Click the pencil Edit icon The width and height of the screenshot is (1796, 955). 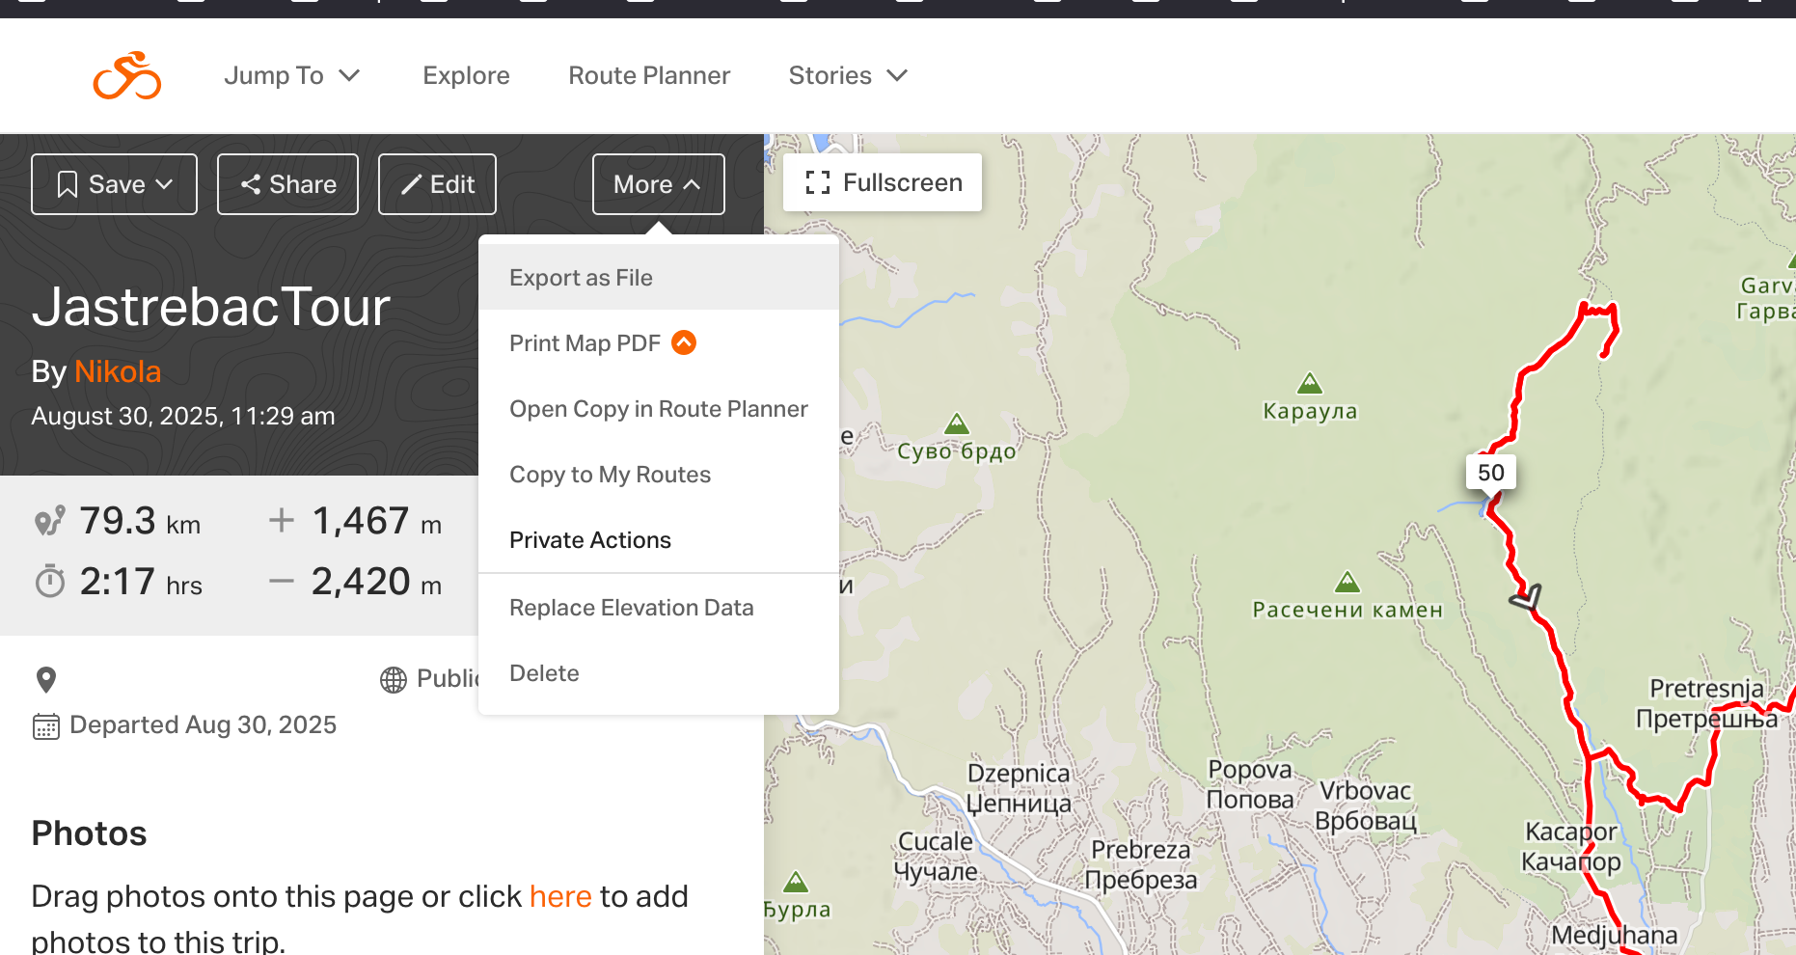(x=411, y=184)
